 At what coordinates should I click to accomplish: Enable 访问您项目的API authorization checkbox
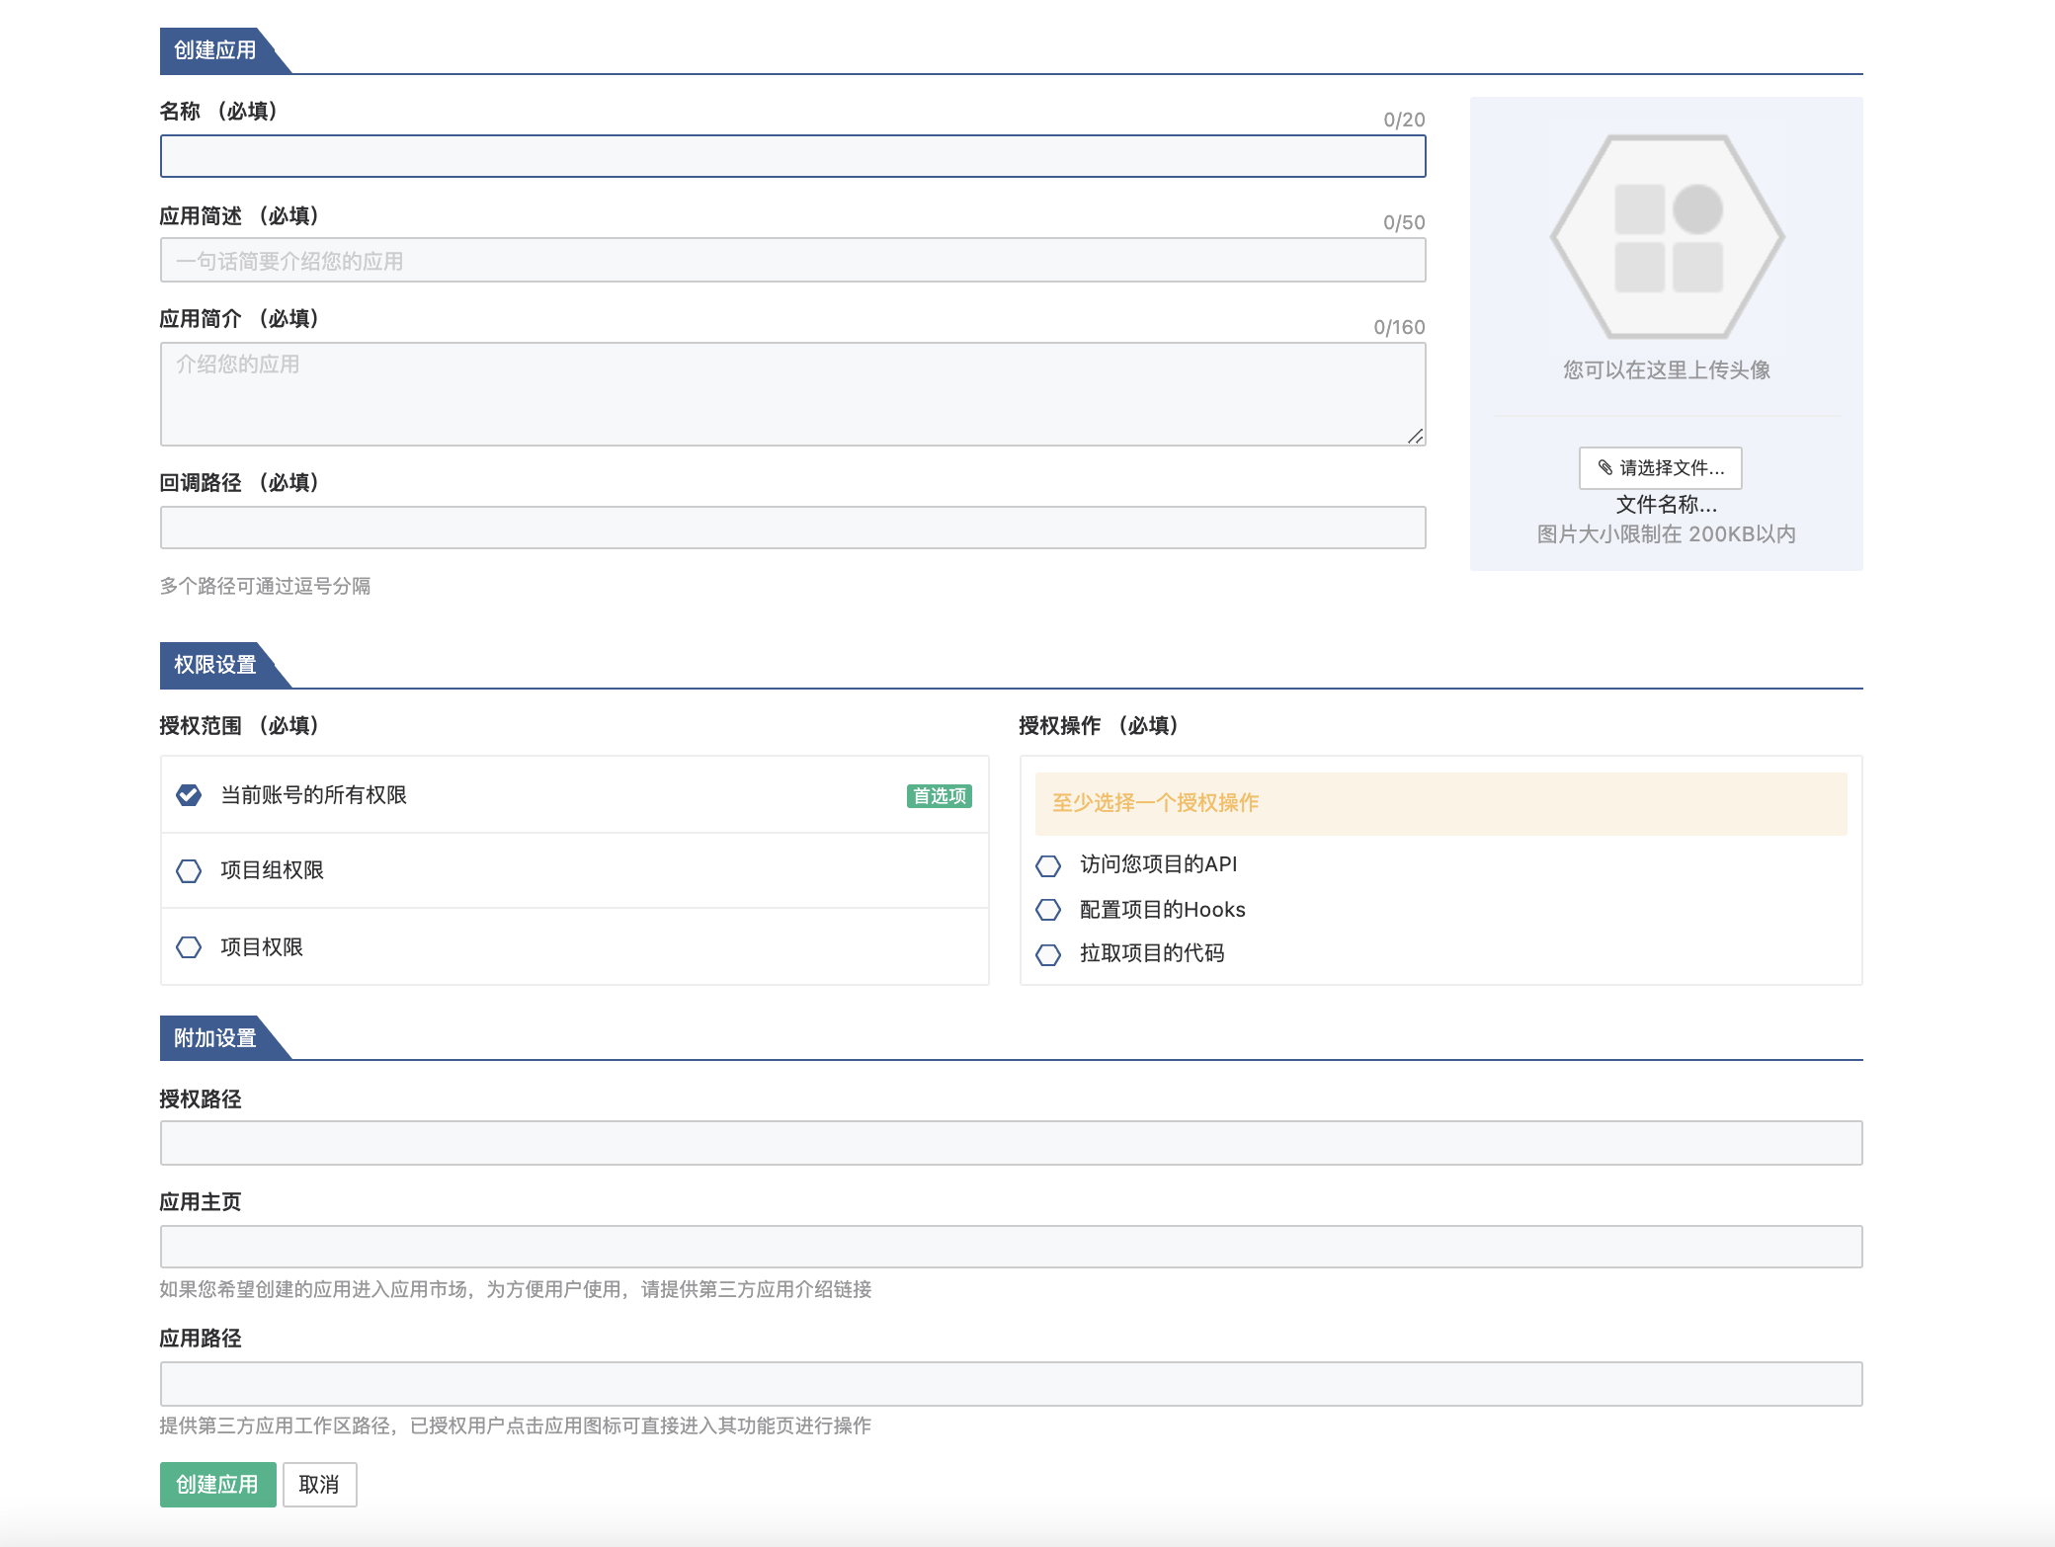[1048, 865]
